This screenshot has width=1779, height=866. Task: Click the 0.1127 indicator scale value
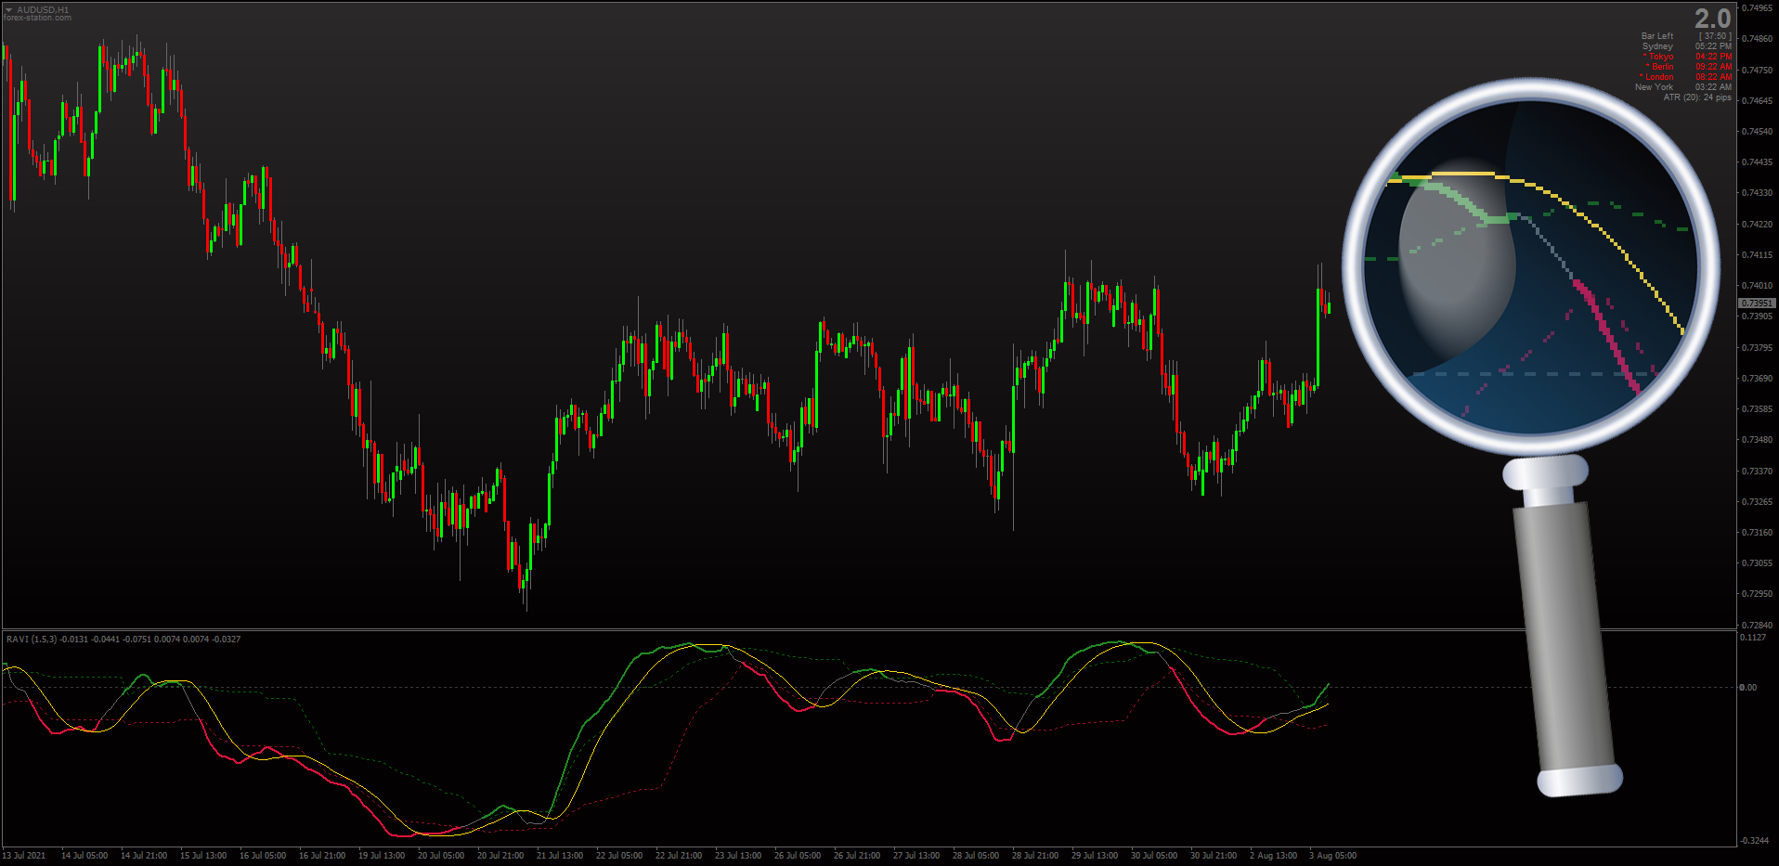pyautogui.click(x=1754, y=638)
